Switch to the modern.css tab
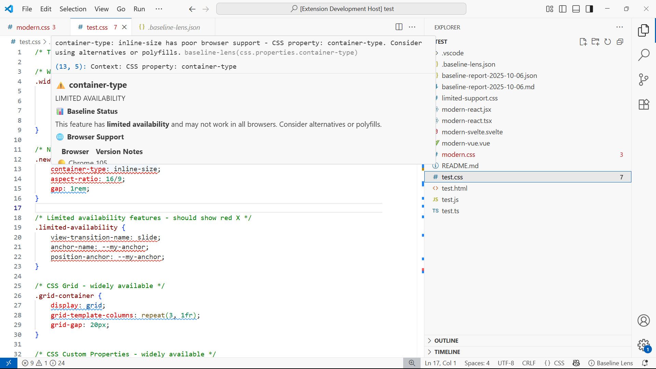This screenshot has height=369, width=656. 33,27
